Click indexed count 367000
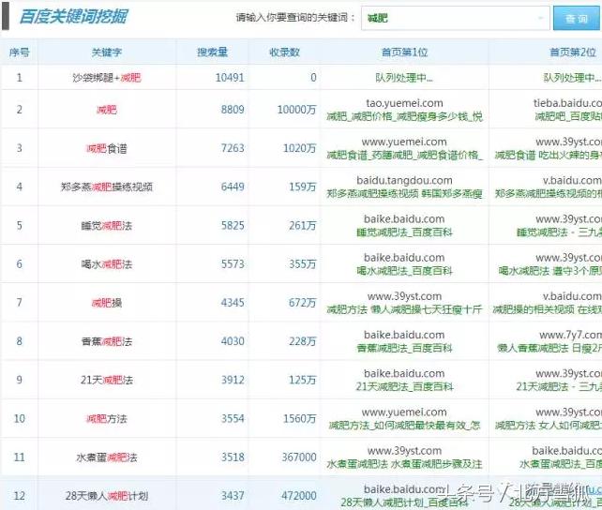 click(299, 457)
